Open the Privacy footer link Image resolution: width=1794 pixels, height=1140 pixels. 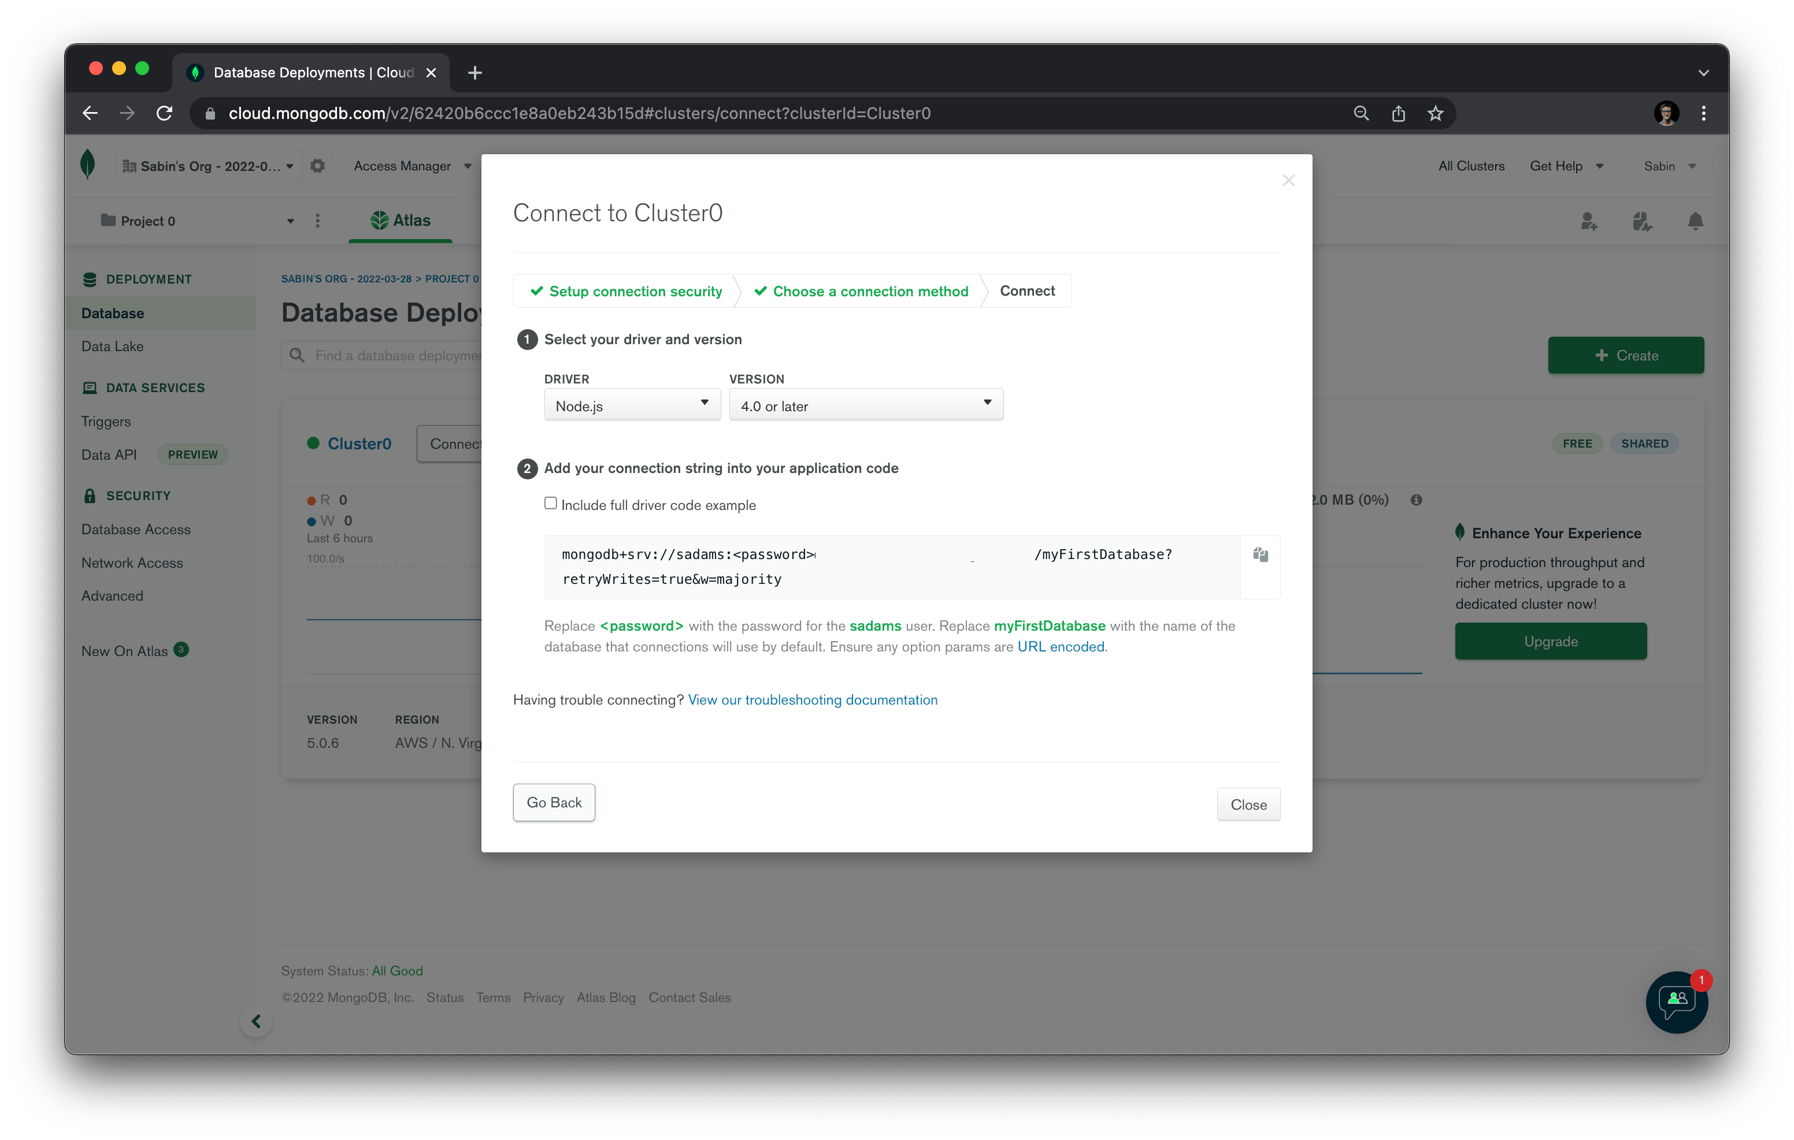coord(543,998)
